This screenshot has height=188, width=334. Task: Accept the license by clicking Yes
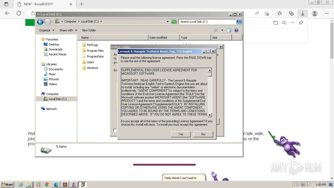click(181, 134)
